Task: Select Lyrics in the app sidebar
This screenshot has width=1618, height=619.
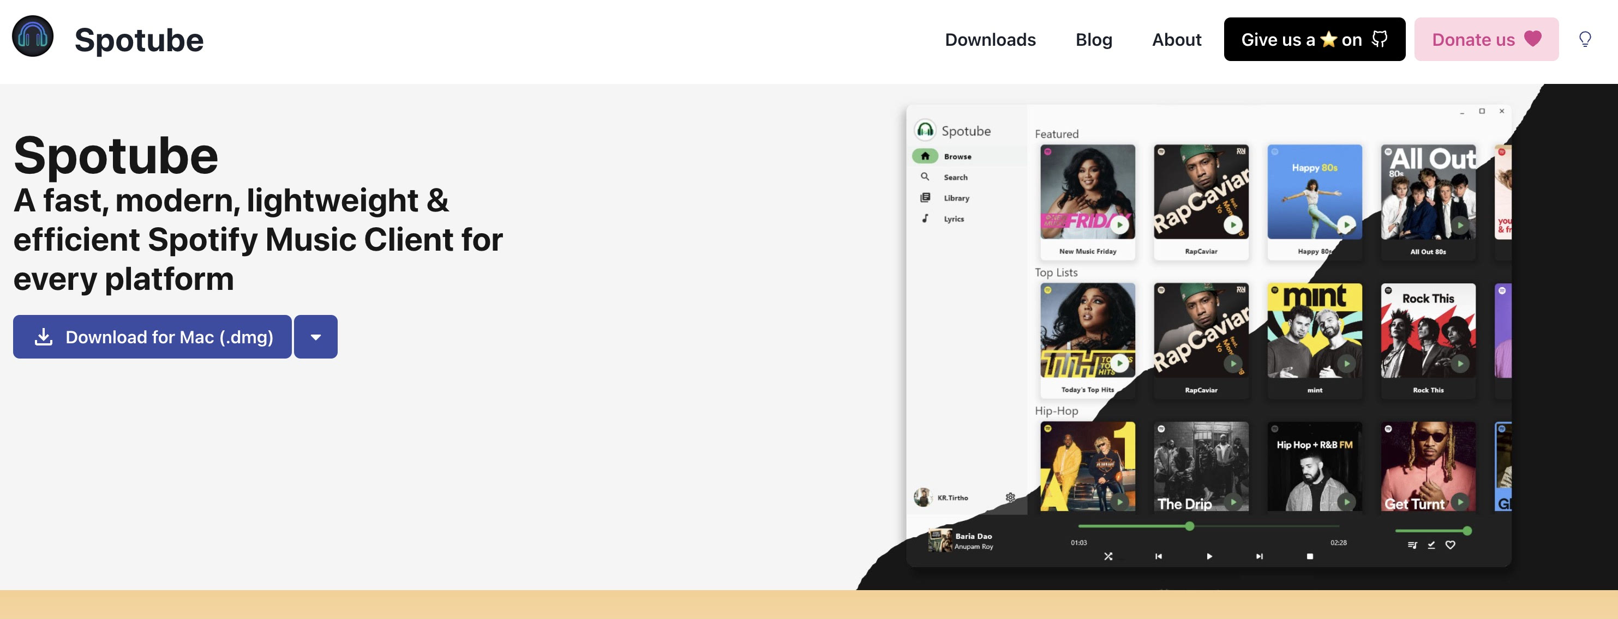Action: tap(954, 219)
